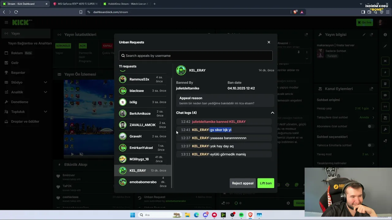Reload the dashboard page
392x220 pixels.
[x=16, y=12]
